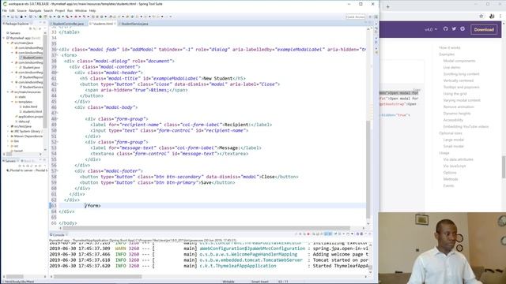This screenshot has width=506, height=284.
Task: Place cursor on line 63 closing form tag
Action: click(93, 206)
